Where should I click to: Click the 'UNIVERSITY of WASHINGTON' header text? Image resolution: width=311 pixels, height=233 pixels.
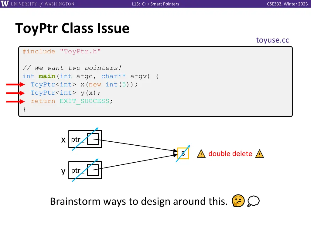coord(43,4)
